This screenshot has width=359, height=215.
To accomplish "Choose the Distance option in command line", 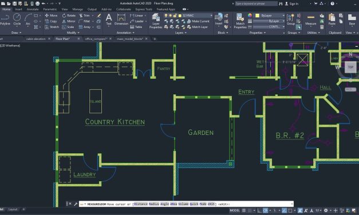I will pyautogui.click(x=140, y=204).
